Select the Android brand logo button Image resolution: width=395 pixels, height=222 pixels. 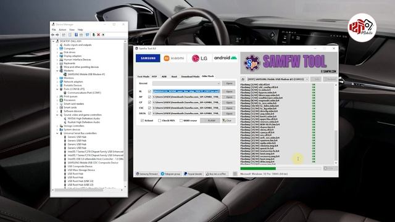[x=225, y=58]
